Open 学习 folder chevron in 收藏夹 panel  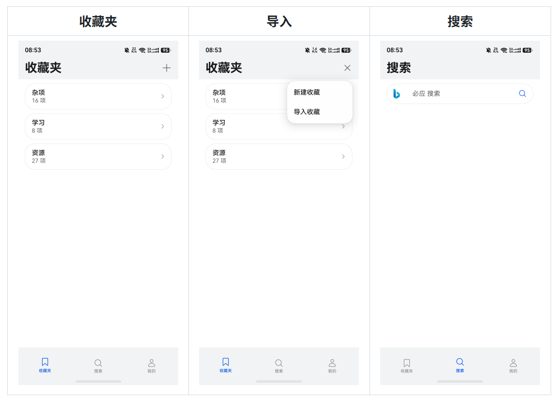162,126
